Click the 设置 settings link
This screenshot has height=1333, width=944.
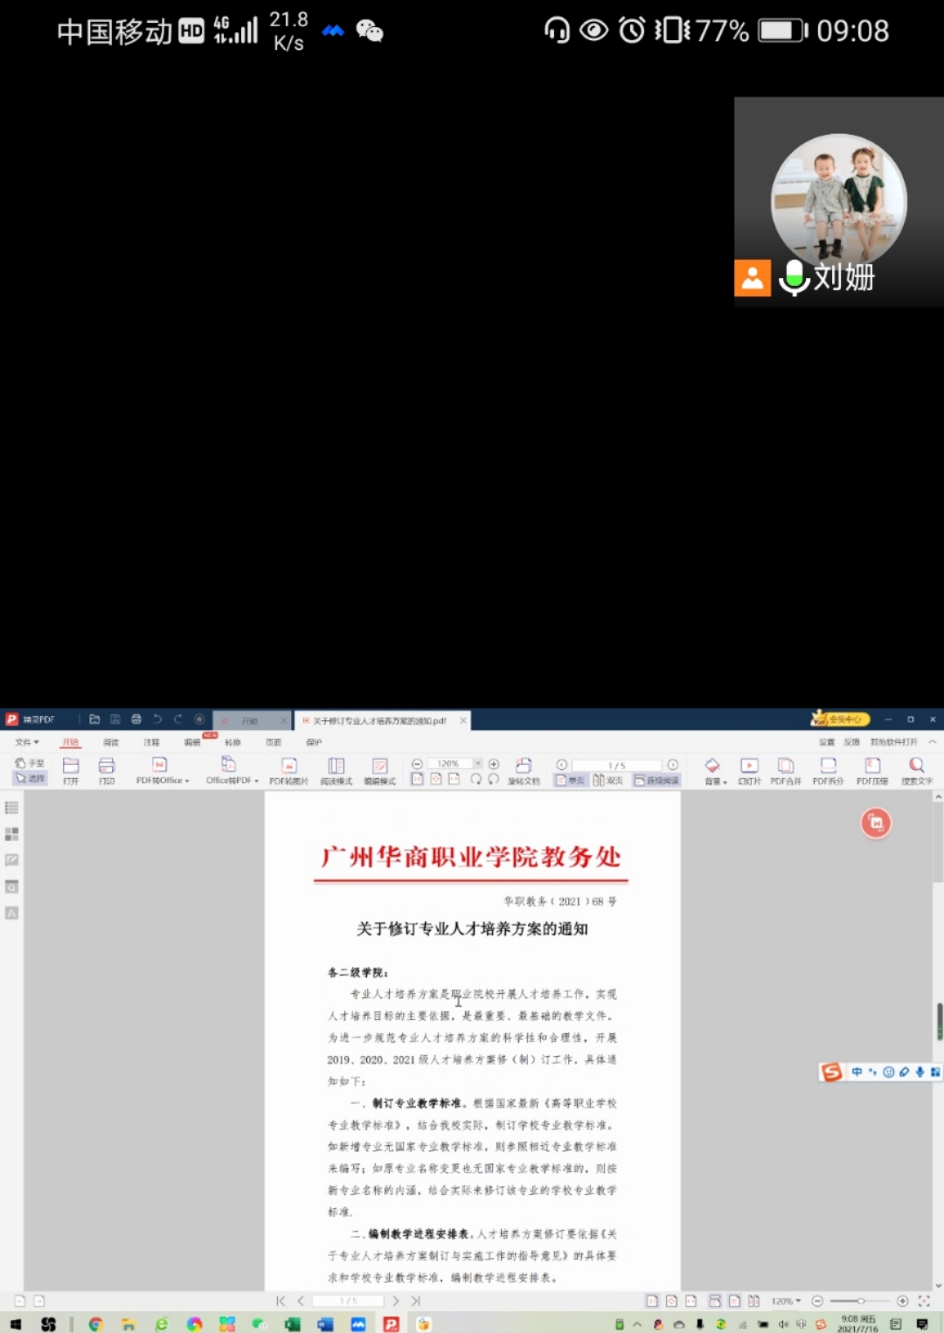click(x=826, y=742)
